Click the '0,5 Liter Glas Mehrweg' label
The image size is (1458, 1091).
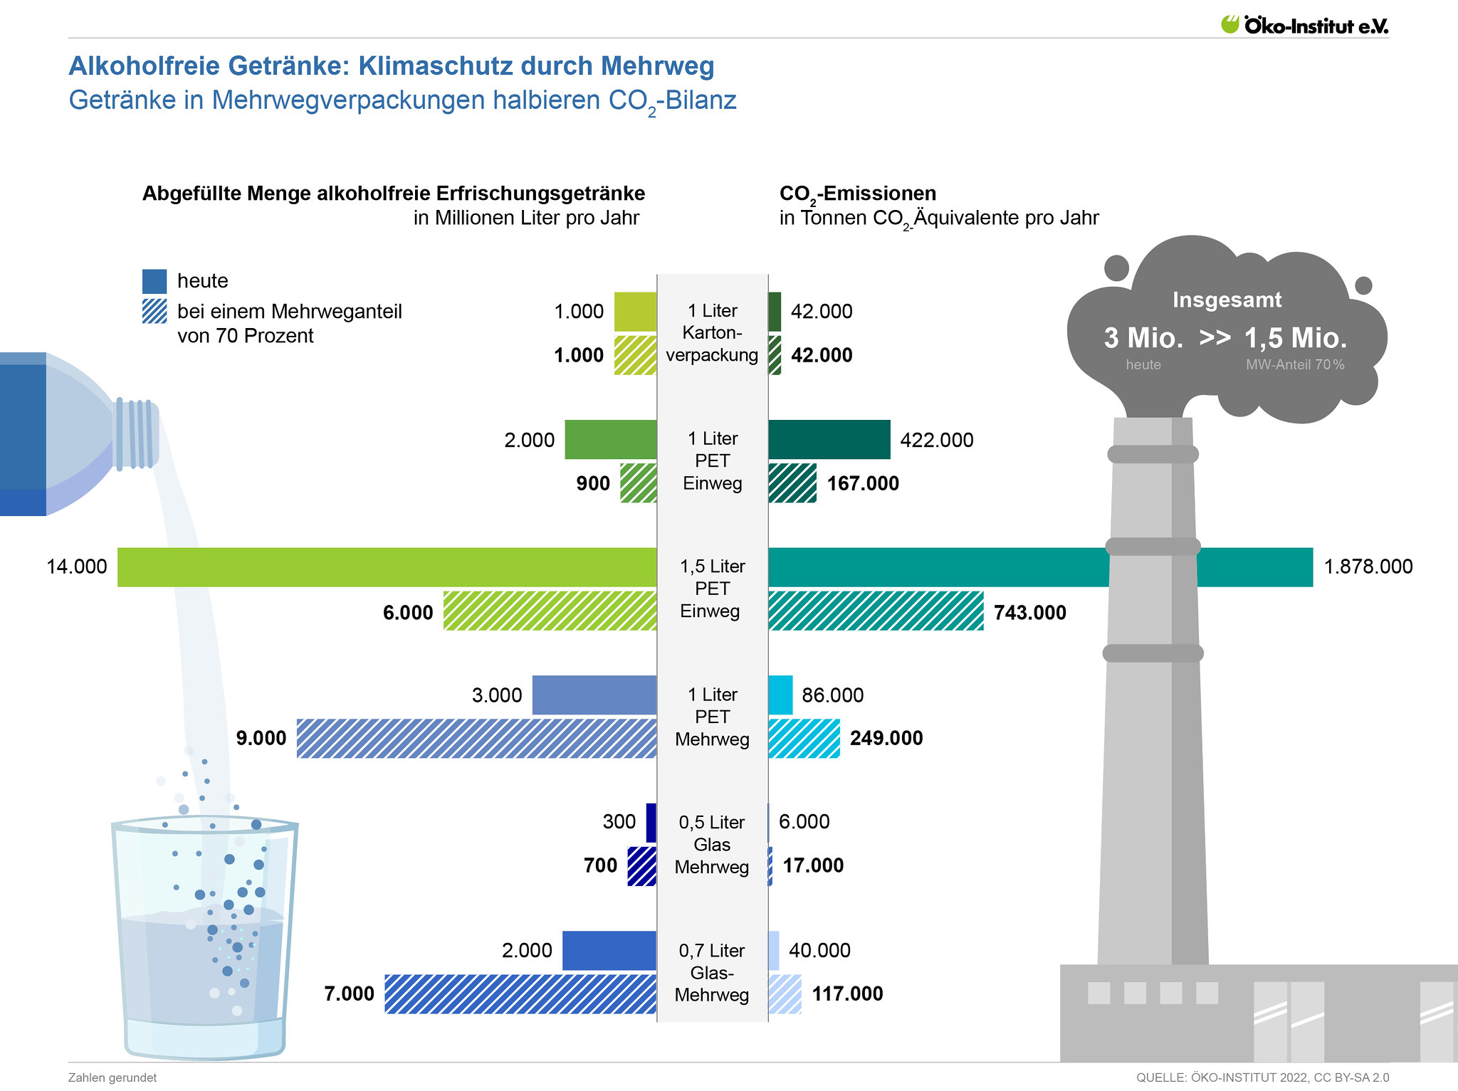tap(712, 845)
